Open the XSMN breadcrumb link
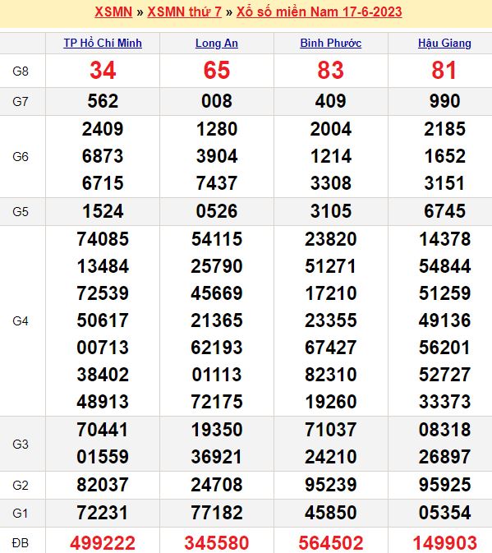 tap(113, 12)
